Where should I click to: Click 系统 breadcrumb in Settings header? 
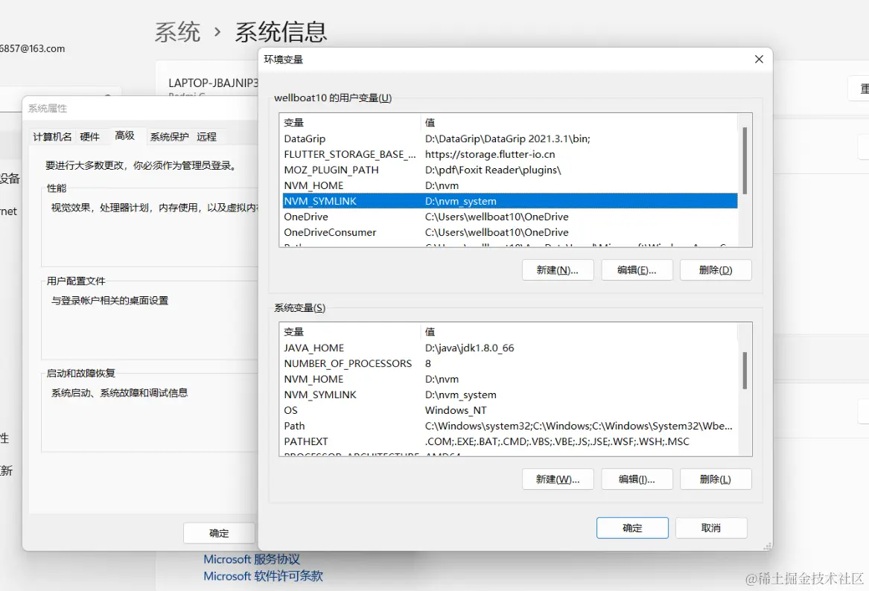click(x=177, y=32)
